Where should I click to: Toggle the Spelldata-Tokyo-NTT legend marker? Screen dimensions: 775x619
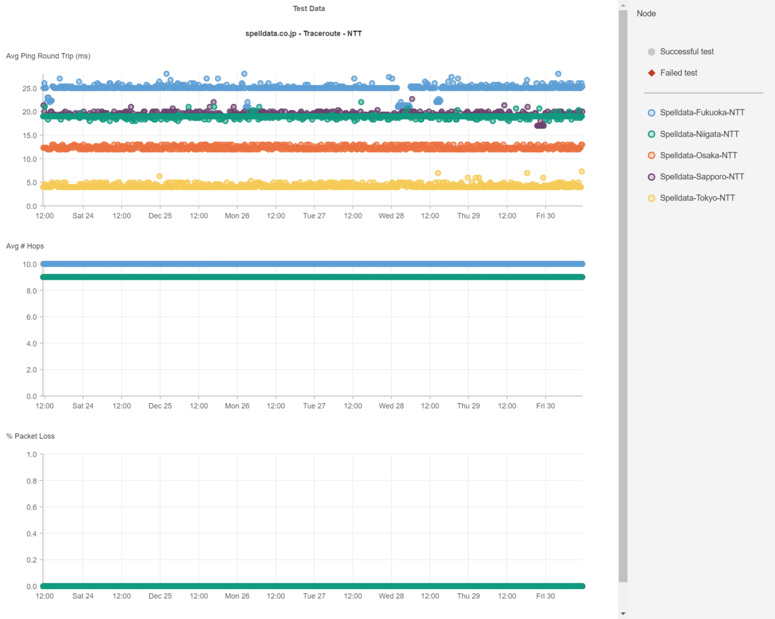click(x=652, y=198)
